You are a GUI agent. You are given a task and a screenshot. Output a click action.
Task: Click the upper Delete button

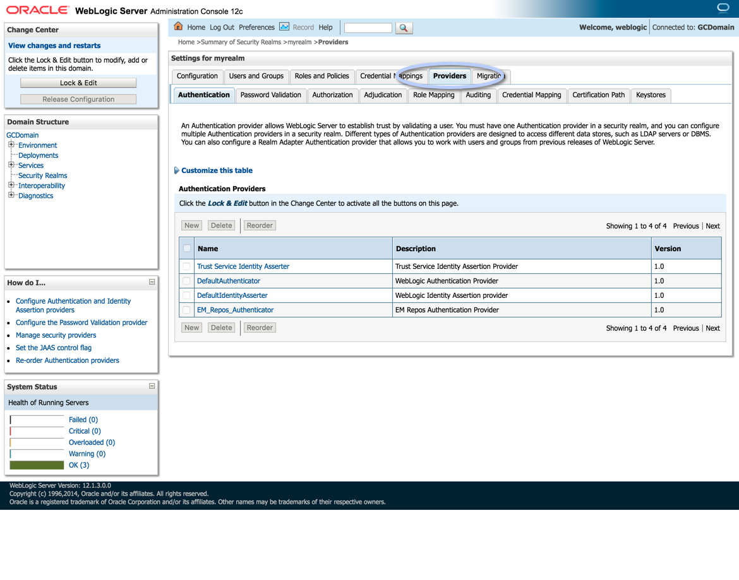pyautogui.click(x=221, y=225)
